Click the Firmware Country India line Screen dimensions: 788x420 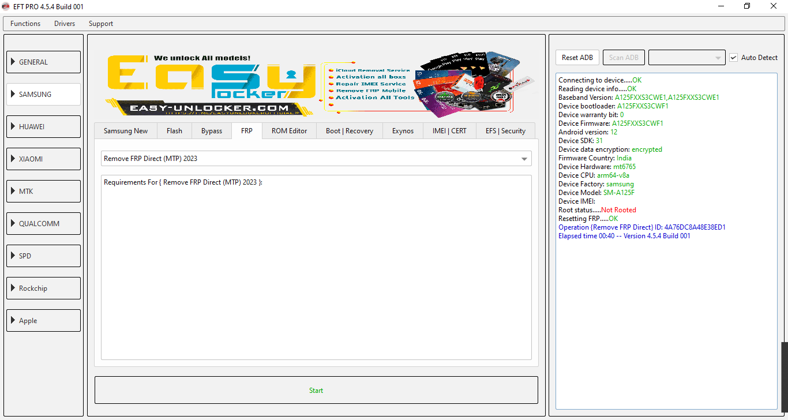tap(595, 158)
